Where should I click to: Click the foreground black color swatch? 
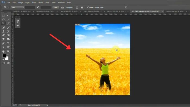coord(4,56)
